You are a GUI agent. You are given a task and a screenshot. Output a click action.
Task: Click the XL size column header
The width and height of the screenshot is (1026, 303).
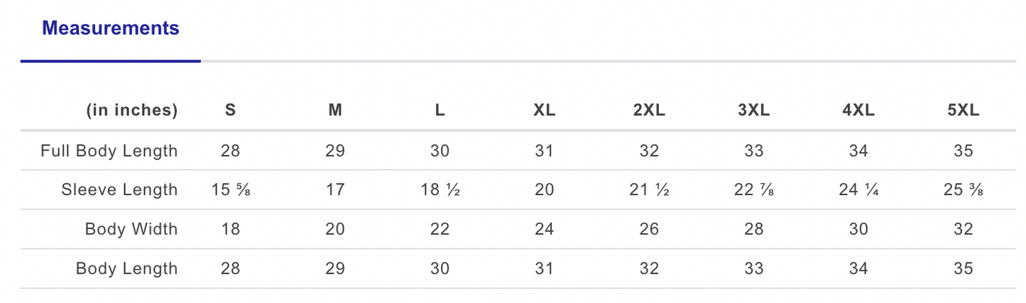(x=544, y=111)
